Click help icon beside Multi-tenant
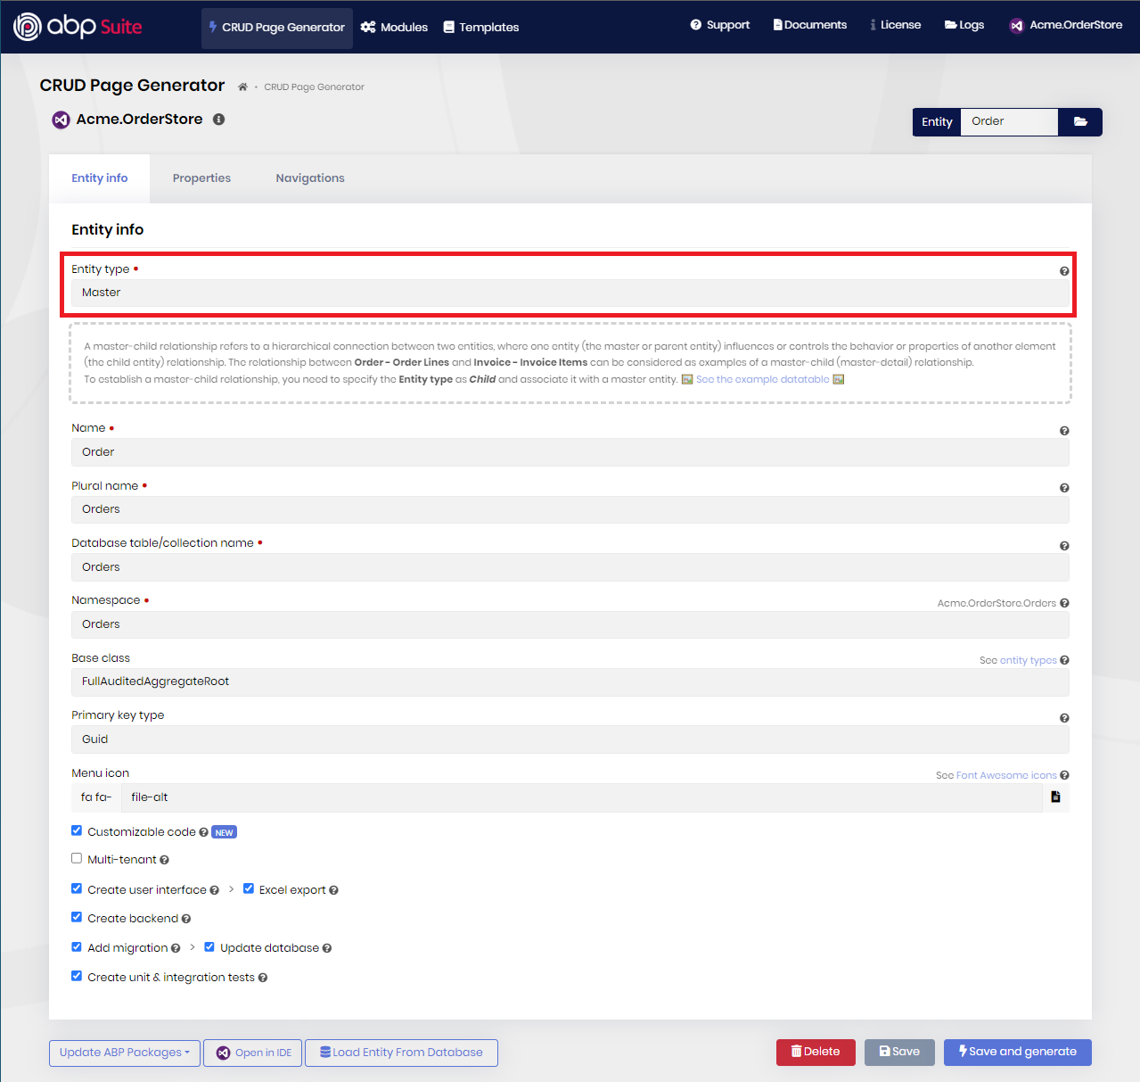This screenshot has height=1082, width=1140. (x=164, y=860)
